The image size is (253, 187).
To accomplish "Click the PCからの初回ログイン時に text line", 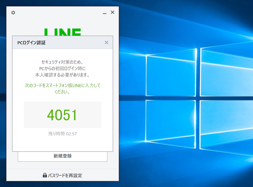I will coord(62,68).
